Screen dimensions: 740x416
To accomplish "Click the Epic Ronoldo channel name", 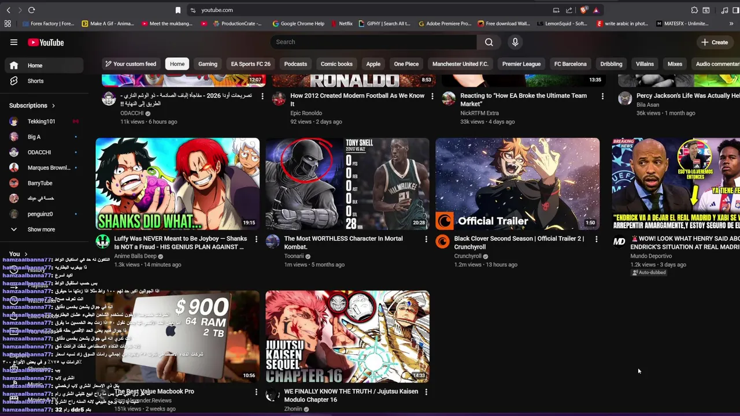I will point(306,113).
